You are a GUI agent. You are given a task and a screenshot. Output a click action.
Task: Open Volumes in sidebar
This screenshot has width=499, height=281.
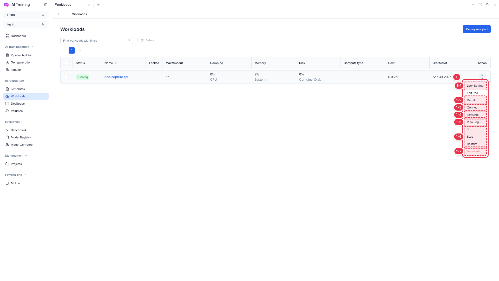click(26, 111)
